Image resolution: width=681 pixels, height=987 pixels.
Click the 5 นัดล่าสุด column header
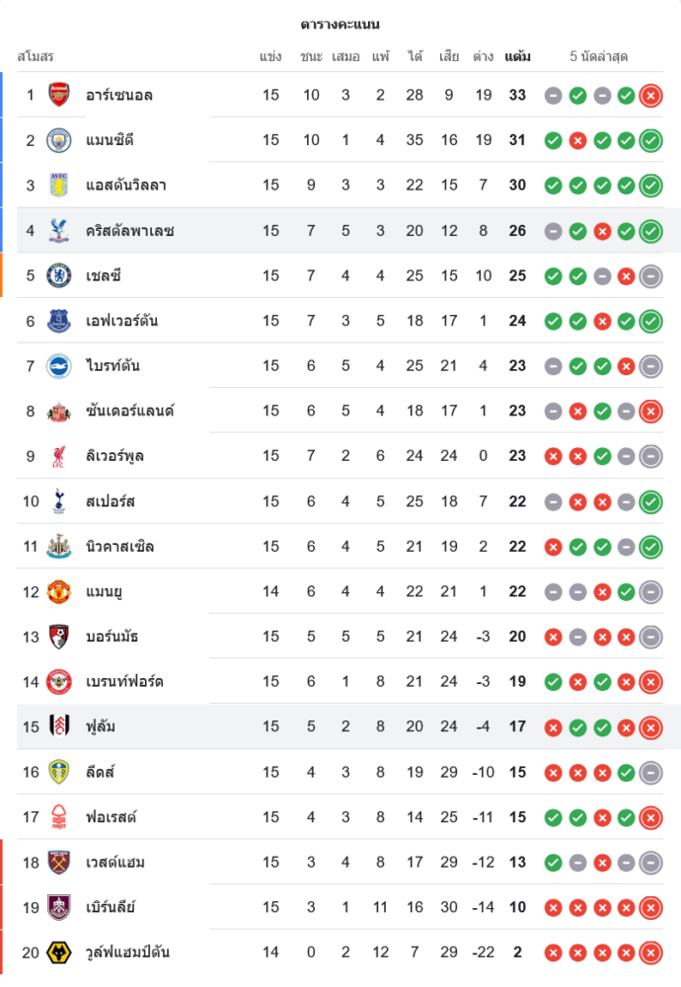[x=599, y=56]
